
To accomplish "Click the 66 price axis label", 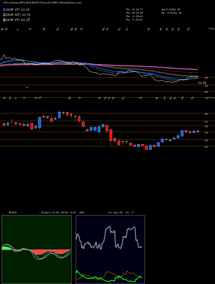I will pyautogui.click(x=206, y=114).
